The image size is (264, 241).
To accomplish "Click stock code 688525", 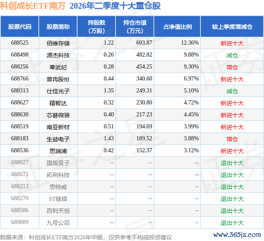I will (20, 43).
